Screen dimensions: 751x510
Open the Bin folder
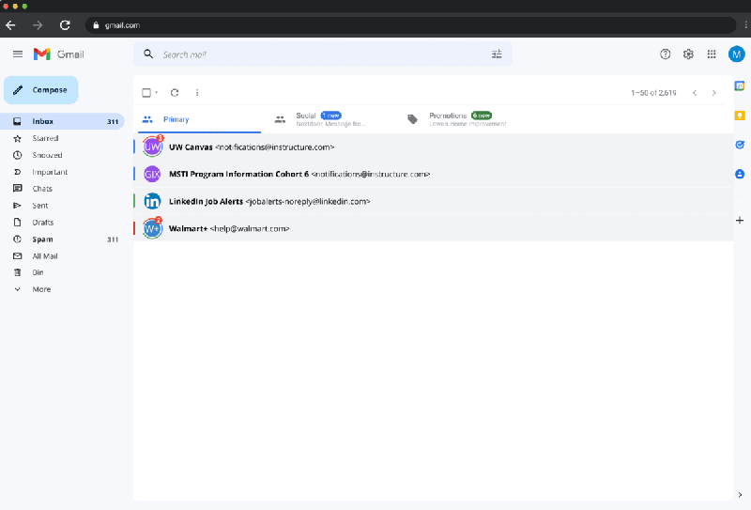pyautogui.click(x=62, y=272)
